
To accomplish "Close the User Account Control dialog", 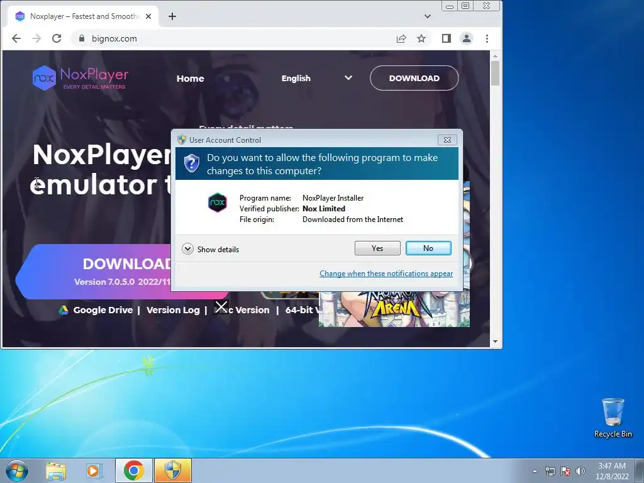I will [447, 140].
